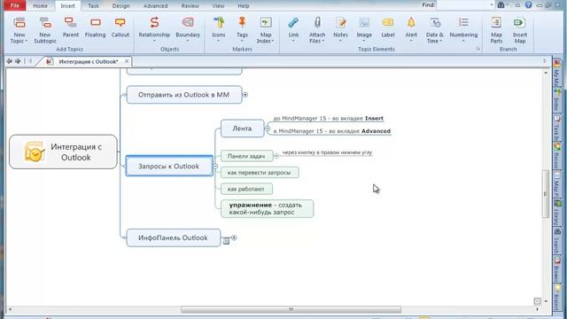Click the back navigation arrow
The height and width of the screenshot is (319, 567).
coord(10,61)
